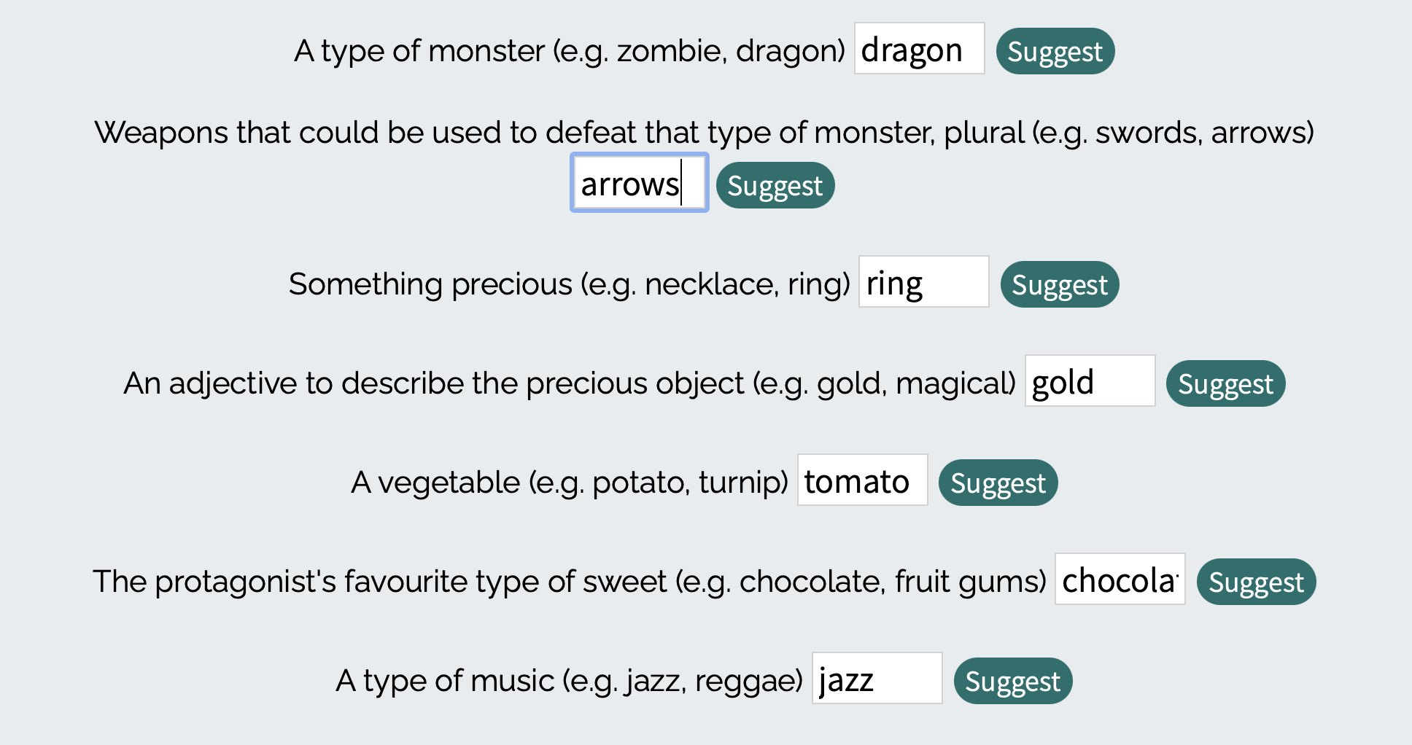Click the weapons input containing 'arrows'
This screenshot has height=745, width=1412.
(x=639, y=183)
